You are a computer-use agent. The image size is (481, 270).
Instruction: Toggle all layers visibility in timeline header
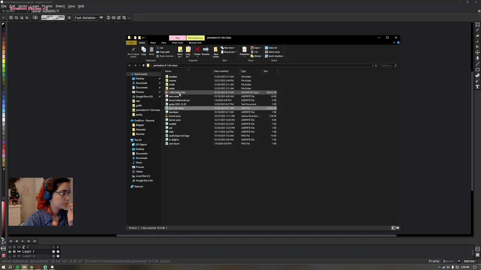10,247
